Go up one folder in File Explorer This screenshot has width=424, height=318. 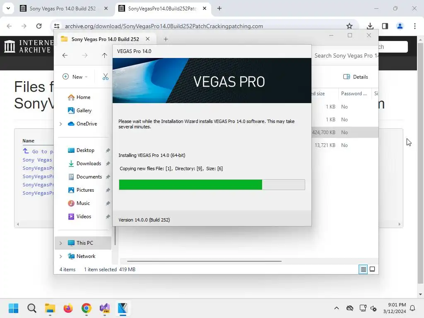point(104,55)
